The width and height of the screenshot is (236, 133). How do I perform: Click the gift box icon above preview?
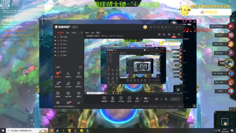click(159, 34)
